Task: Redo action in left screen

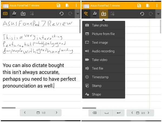Action: (70, 14)
